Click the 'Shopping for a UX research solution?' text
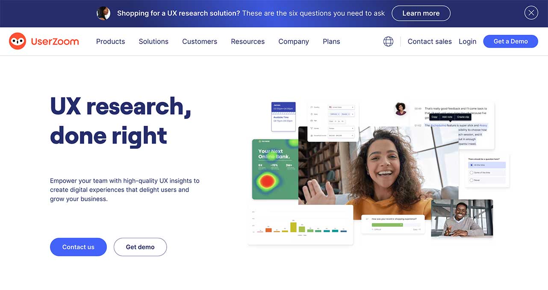This screenshot has height=290, width=548. (179, 13)
